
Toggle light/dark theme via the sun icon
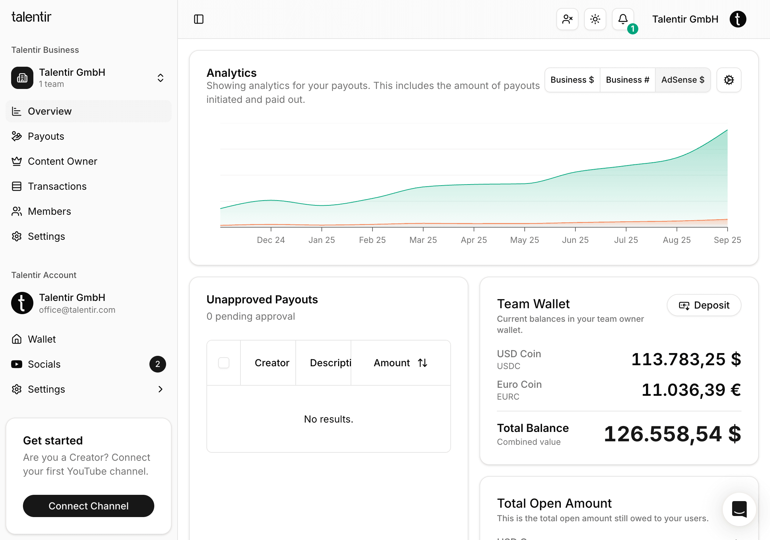tap(595, 19)
